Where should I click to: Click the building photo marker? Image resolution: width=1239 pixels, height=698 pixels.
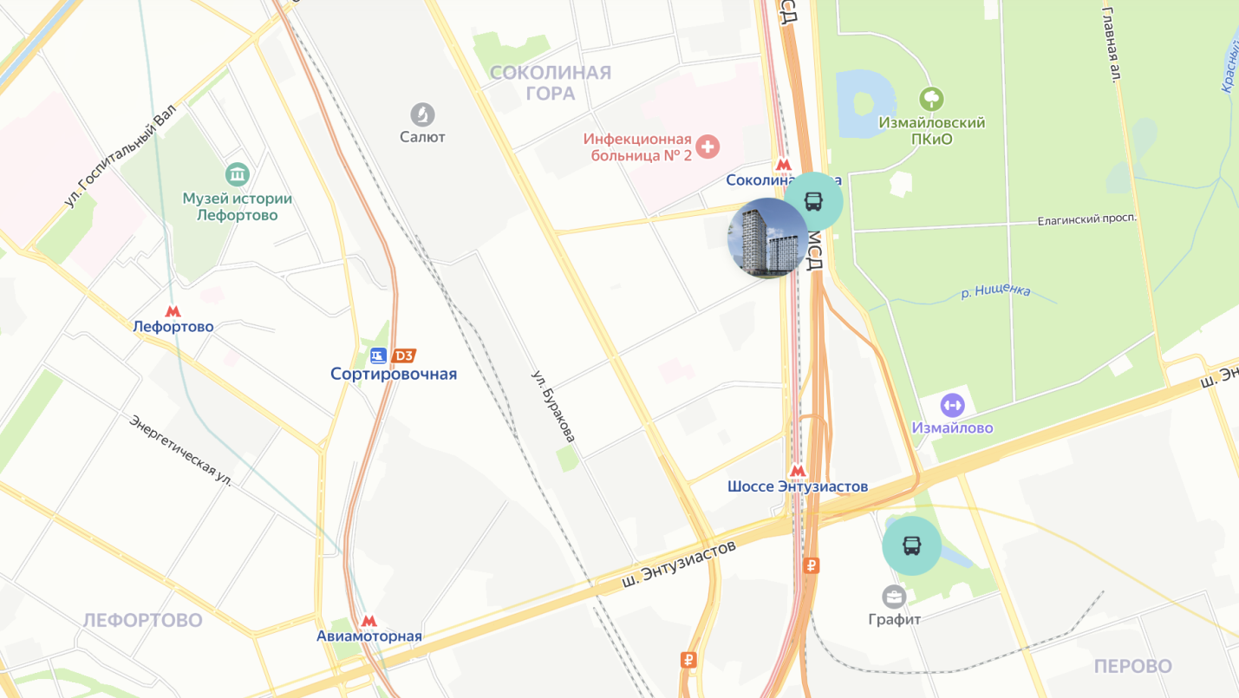point(767,238)
